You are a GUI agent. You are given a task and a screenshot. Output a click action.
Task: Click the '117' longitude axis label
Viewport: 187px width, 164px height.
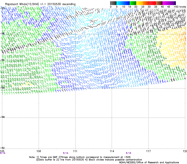pyautogui.click(x=149, y=151)
